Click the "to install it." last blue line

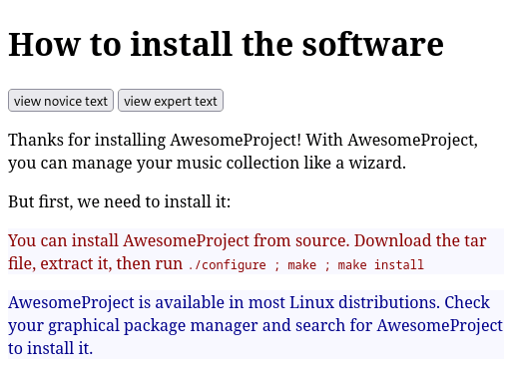click(50, 348)
